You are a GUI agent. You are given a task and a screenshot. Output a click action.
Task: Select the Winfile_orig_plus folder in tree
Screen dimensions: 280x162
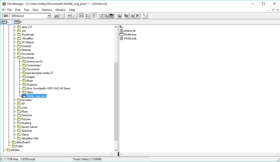pos(34,96)
